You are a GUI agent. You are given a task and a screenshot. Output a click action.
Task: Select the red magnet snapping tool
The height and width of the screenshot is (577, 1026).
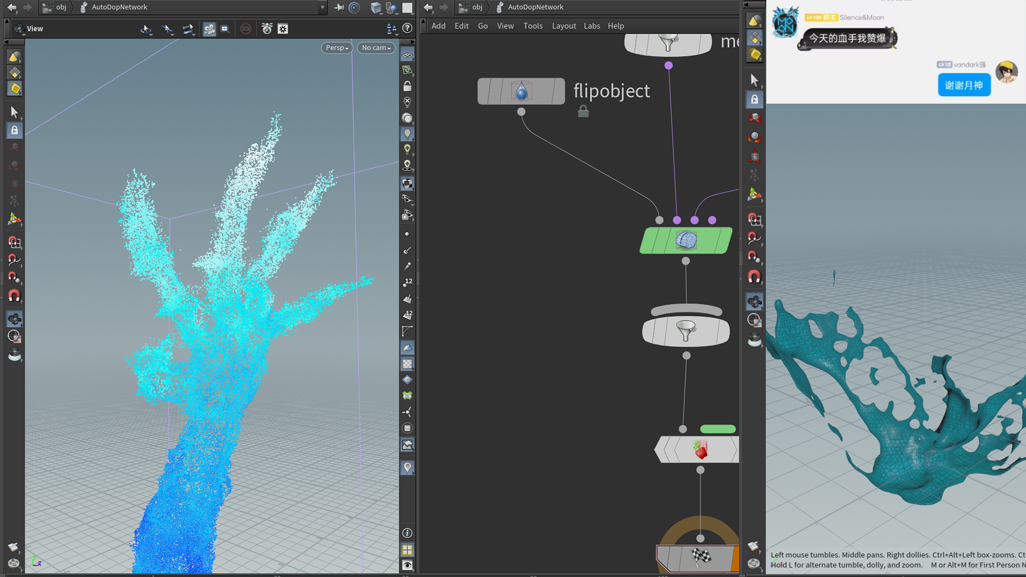tap(14, 296)
